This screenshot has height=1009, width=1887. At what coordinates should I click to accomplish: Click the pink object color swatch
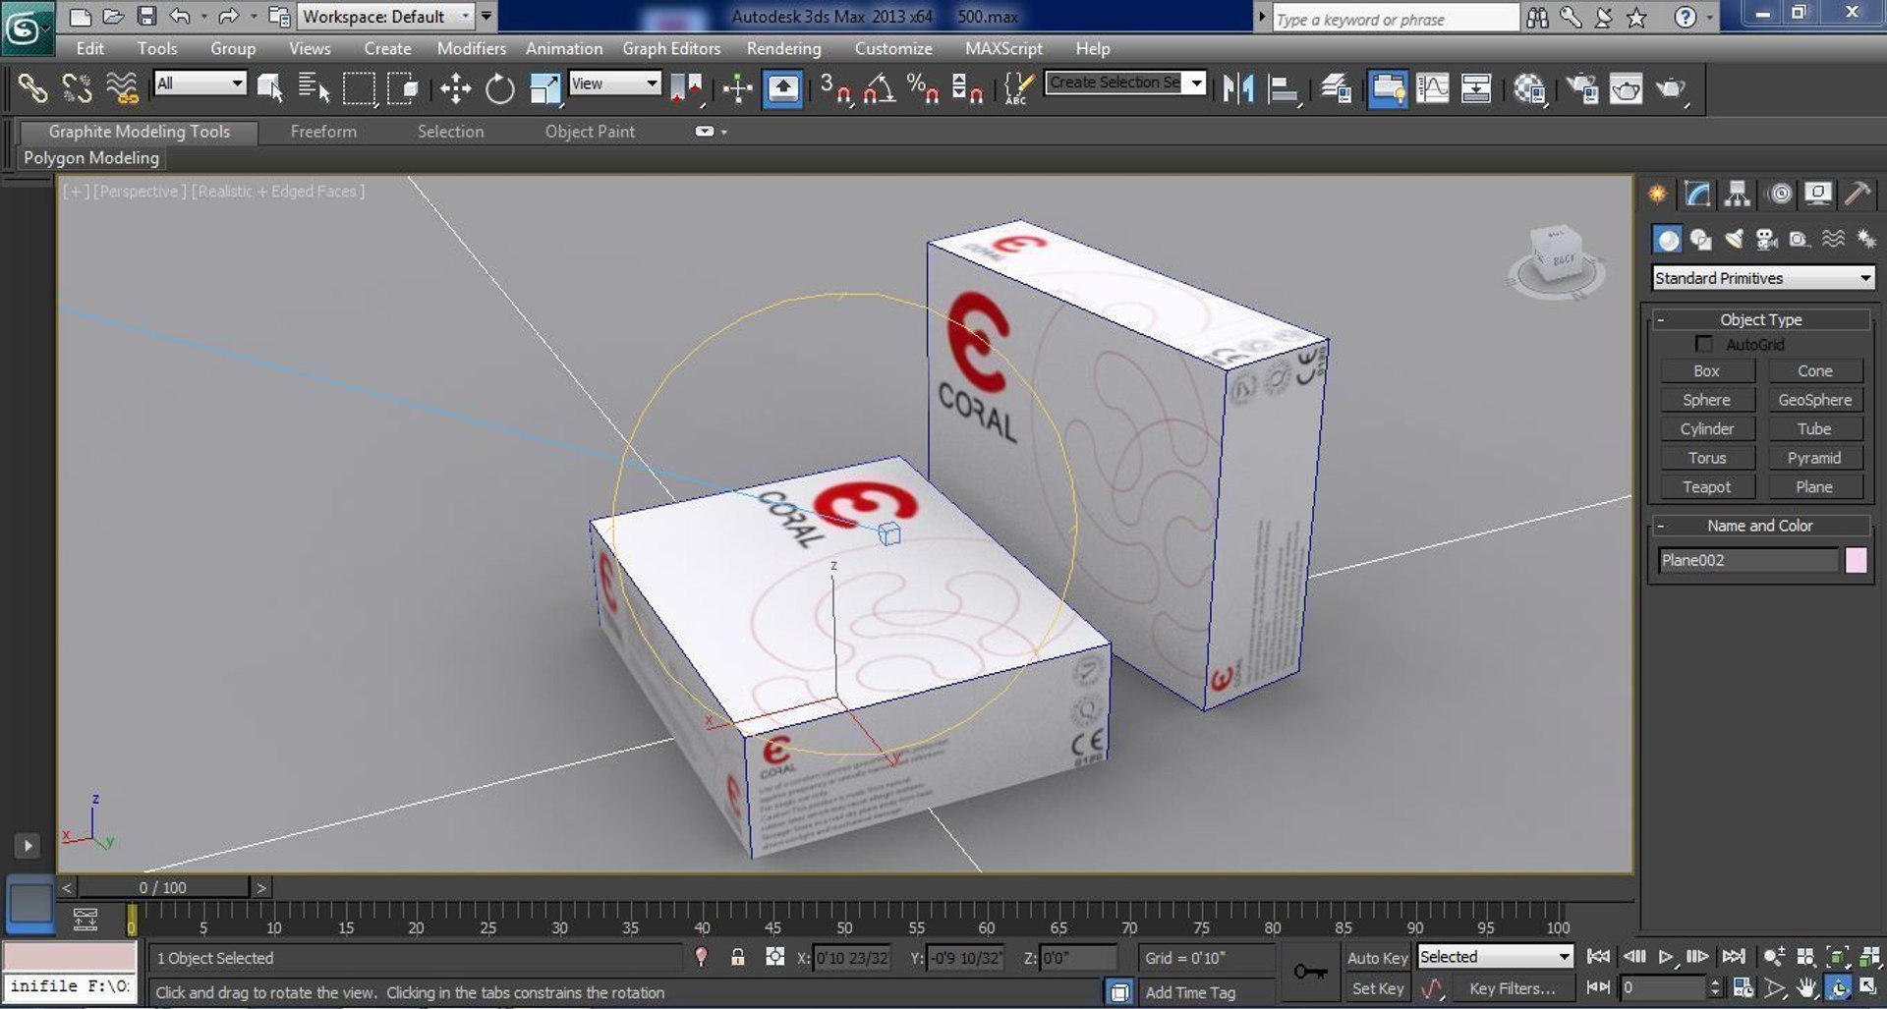point(1856,560)
